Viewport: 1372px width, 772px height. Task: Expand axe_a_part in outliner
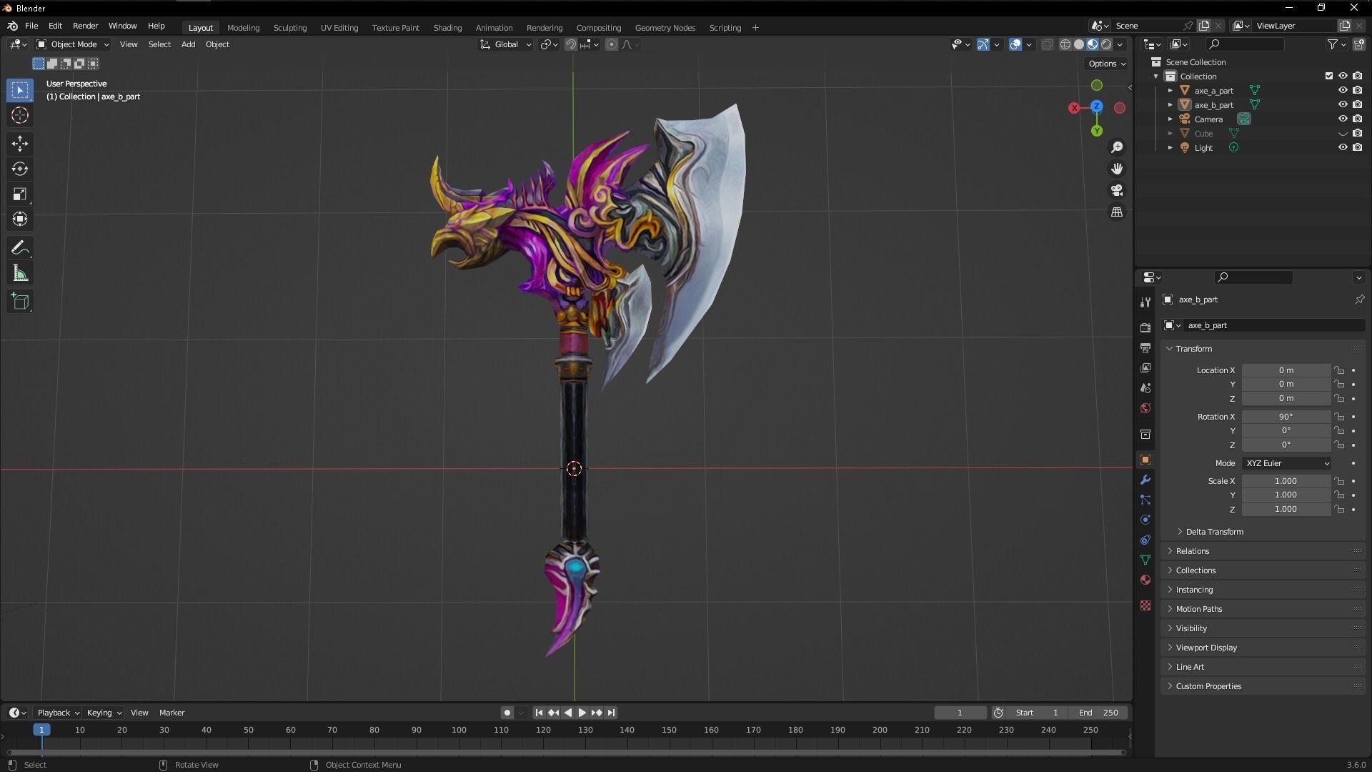[x=1170, y=91]
